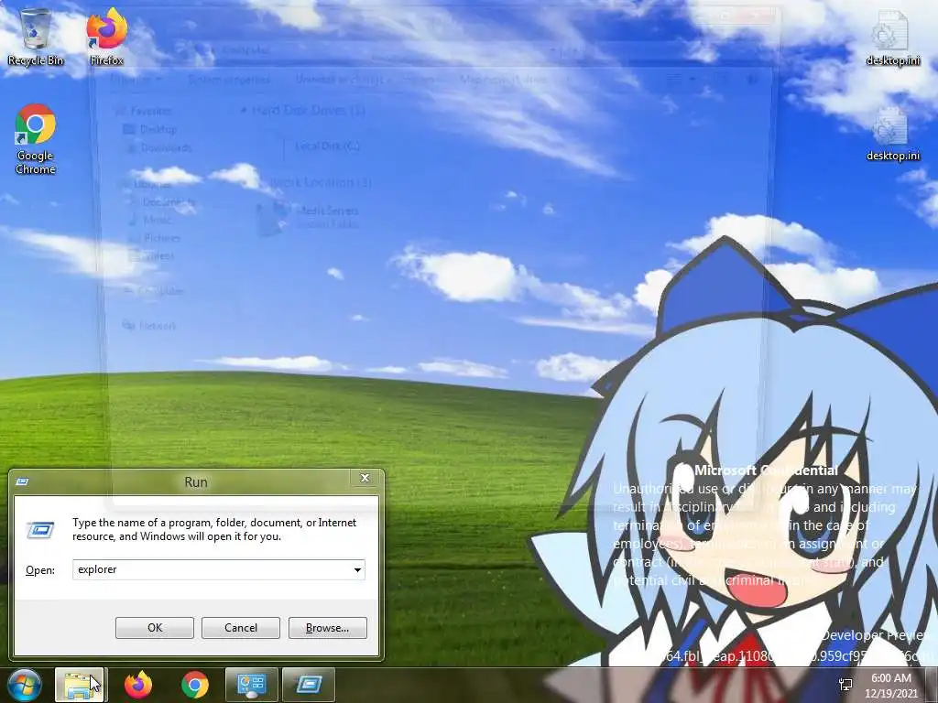The image size is (938, 703).
Task: Switch to the Run taskbar button
Action: [309, 685]
